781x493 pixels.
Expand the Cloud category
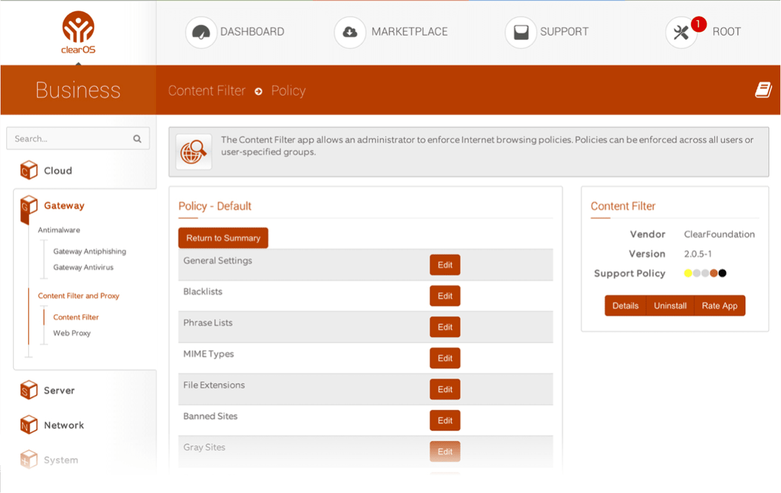58,171
